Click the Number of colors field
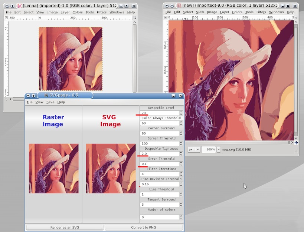Screen dimensions: 304x232 pos(160,217)
